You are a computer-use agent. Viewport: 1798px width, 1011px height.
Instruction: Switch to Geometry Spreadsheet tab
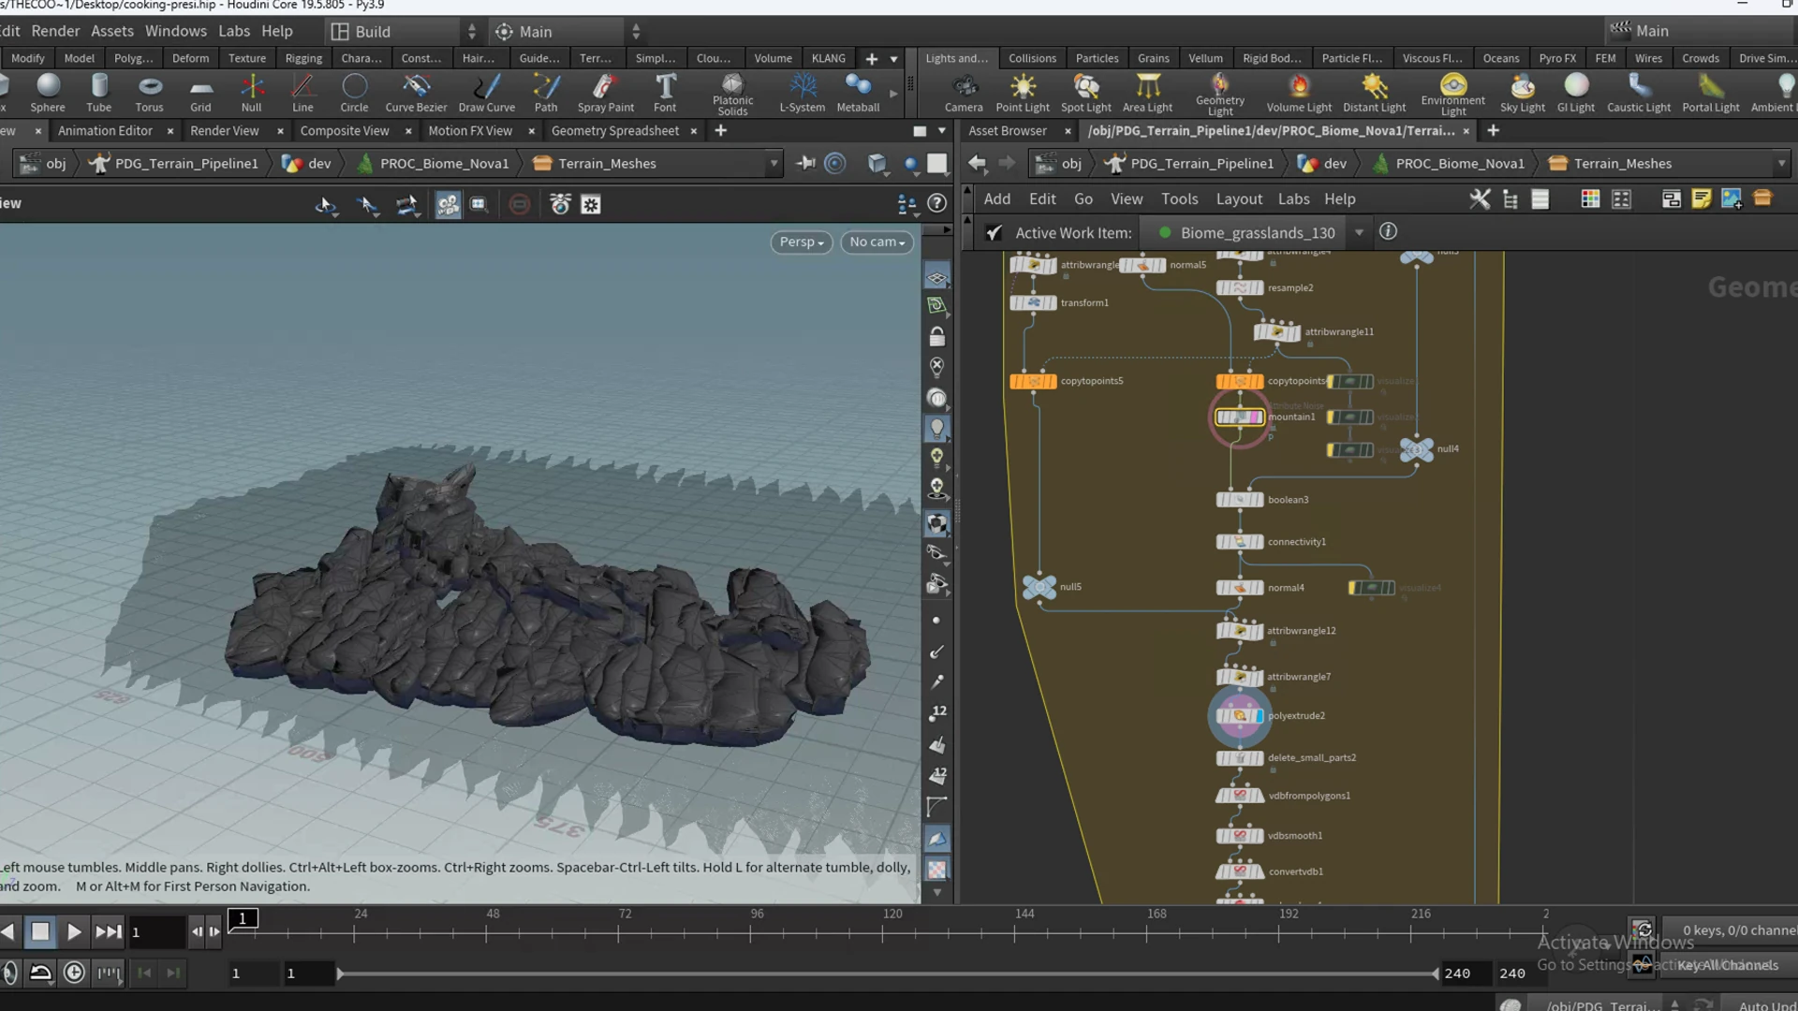(x=614, y=131)
